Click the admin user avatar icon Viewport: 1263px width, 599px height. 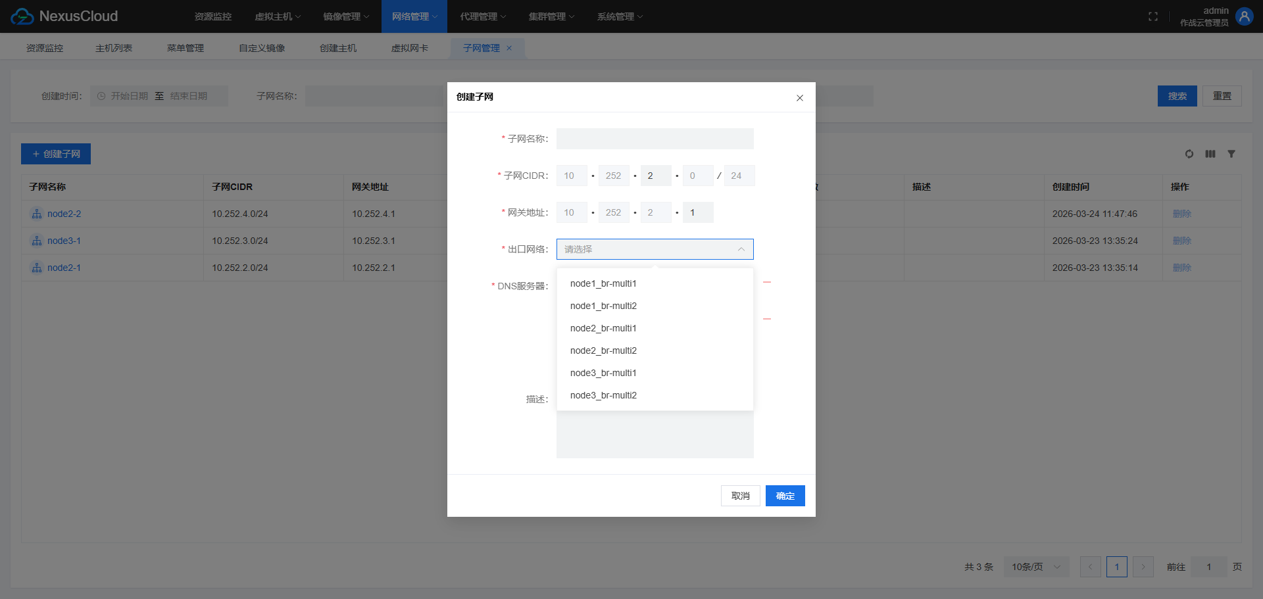point(1244,16)
